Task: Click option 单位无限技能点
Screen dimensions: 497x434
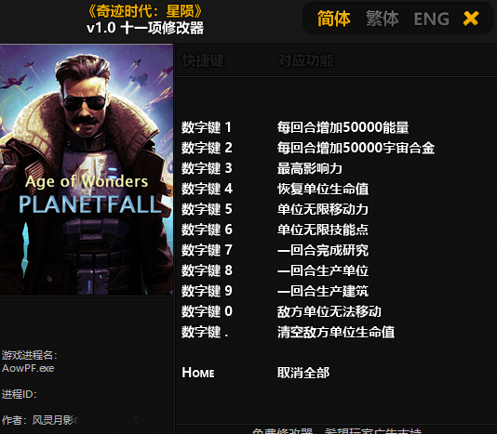Action: pyautogui.click(x=323, y=230)
